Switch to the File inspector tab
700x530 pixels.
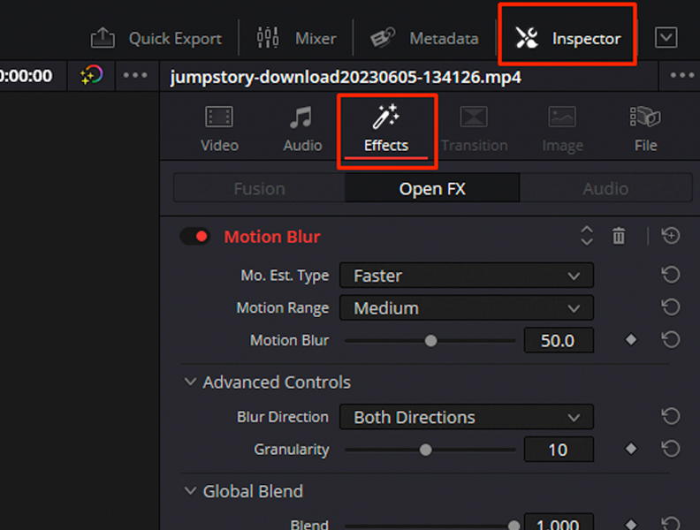pos(645,129)
